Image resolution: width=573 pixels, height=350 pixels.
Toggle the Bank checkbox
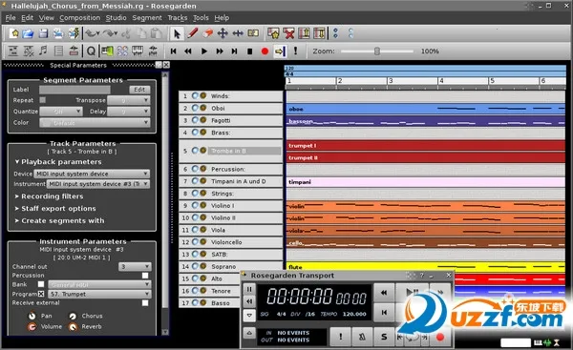(41, 284)
